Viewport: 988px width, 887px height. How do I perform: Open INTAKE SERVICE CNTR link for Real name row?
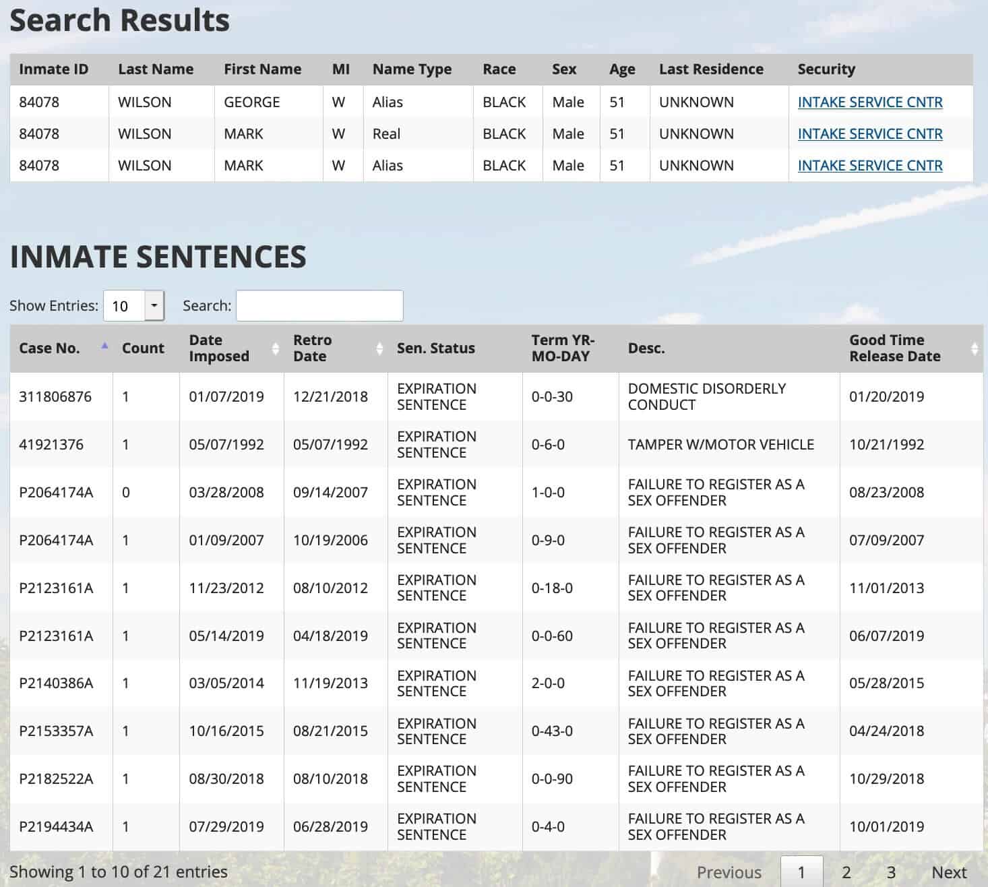coord(869,134)
